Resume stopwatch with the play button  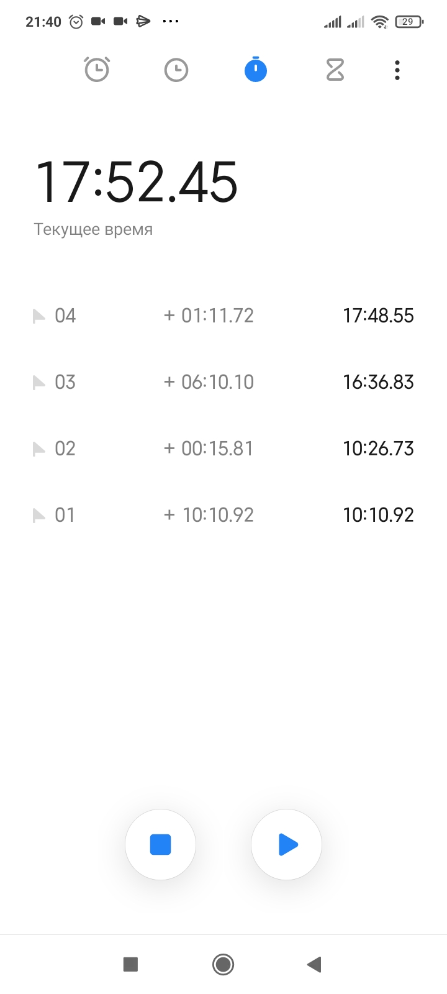click(x=287, y=845)
